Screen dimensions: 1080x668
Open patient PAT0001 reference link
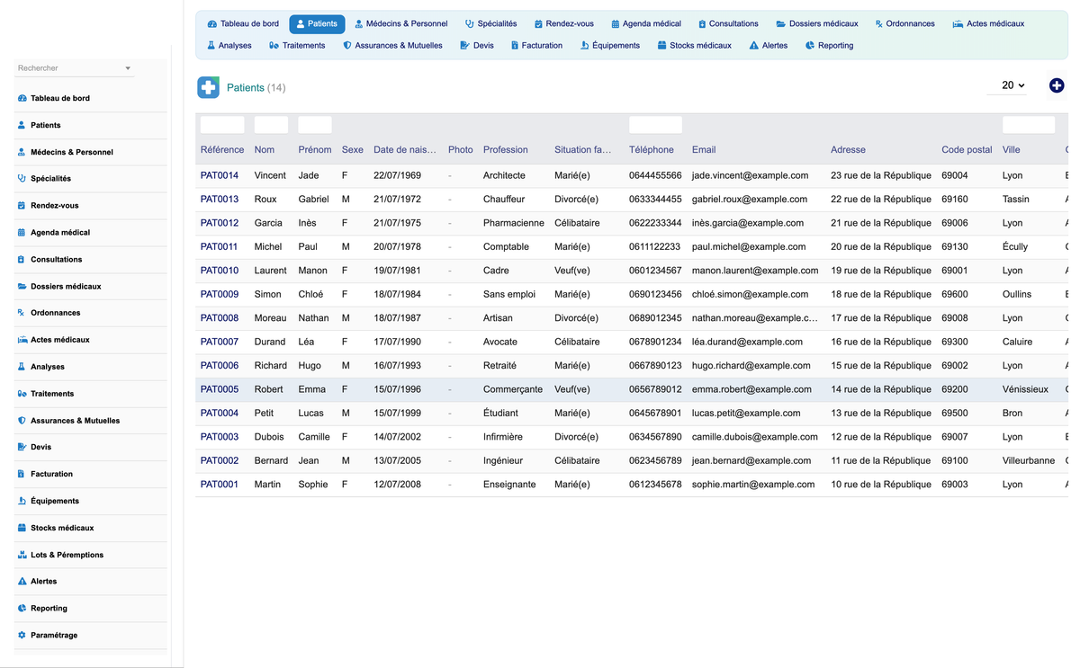point(220,485)
